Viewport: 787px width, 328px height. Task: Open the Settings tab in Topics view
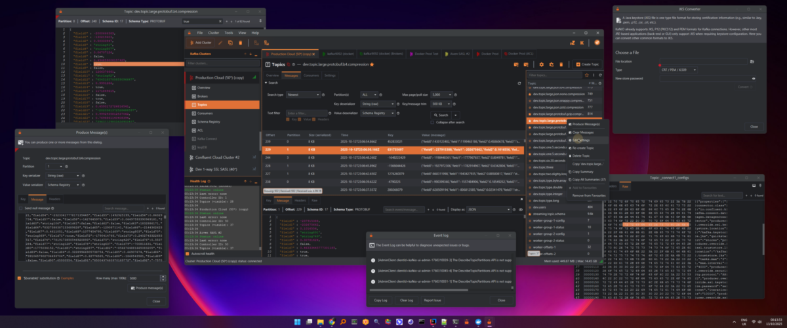(x=330, y=75)
